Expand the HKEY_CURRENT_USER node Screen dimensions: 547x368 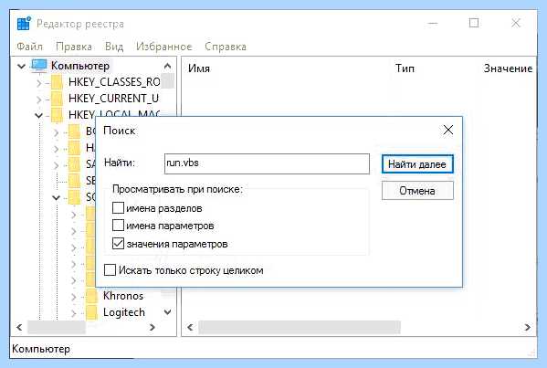tap(38, 100)
